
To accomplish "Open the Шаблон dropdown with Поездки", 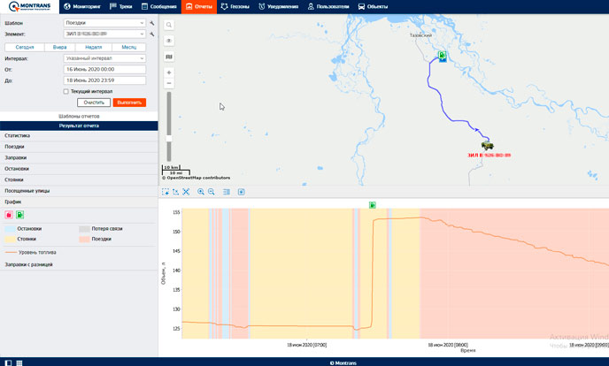I will pyautogui.click(x=104, y=23).
